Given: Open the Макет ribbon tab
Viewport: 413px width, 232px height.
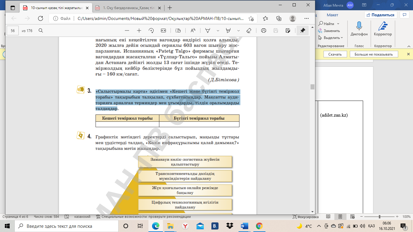Looking at the screenshot, I should (332, 15).
